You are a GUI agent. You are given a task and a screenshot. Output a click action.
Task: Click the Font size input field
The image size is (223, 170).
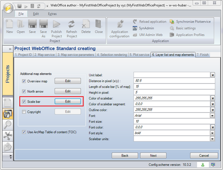(x=174, y=121)
